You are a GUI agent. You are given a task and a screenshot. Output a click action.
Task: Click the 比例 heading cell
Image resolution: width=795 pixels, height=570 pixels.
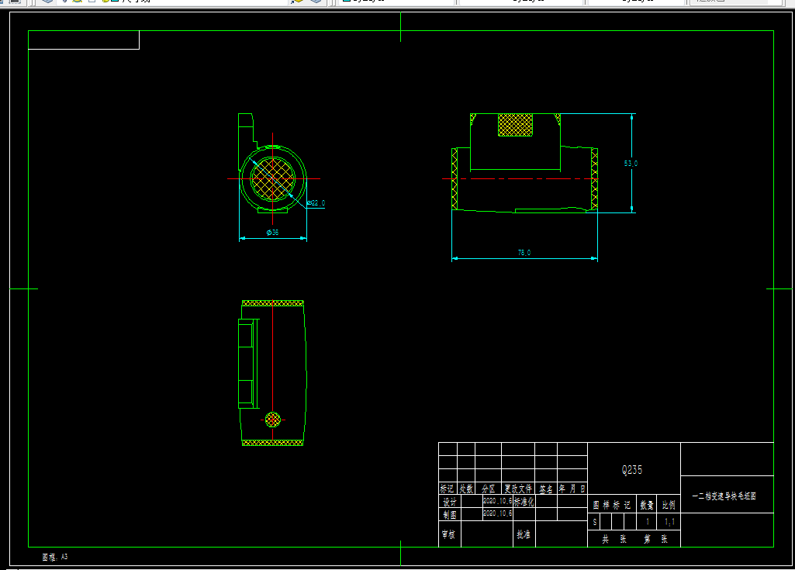point(669,505)
